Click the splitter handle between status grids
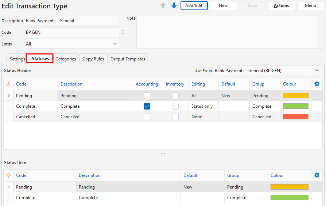 coord(163,154)
